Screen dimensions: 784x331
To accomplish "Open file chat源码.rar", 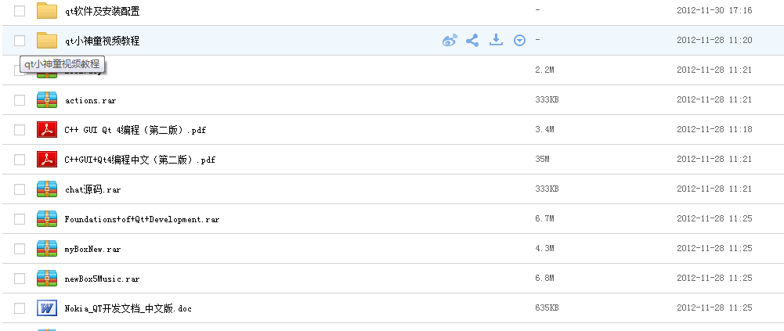I will pyautogui.click(x=93, y=189).
